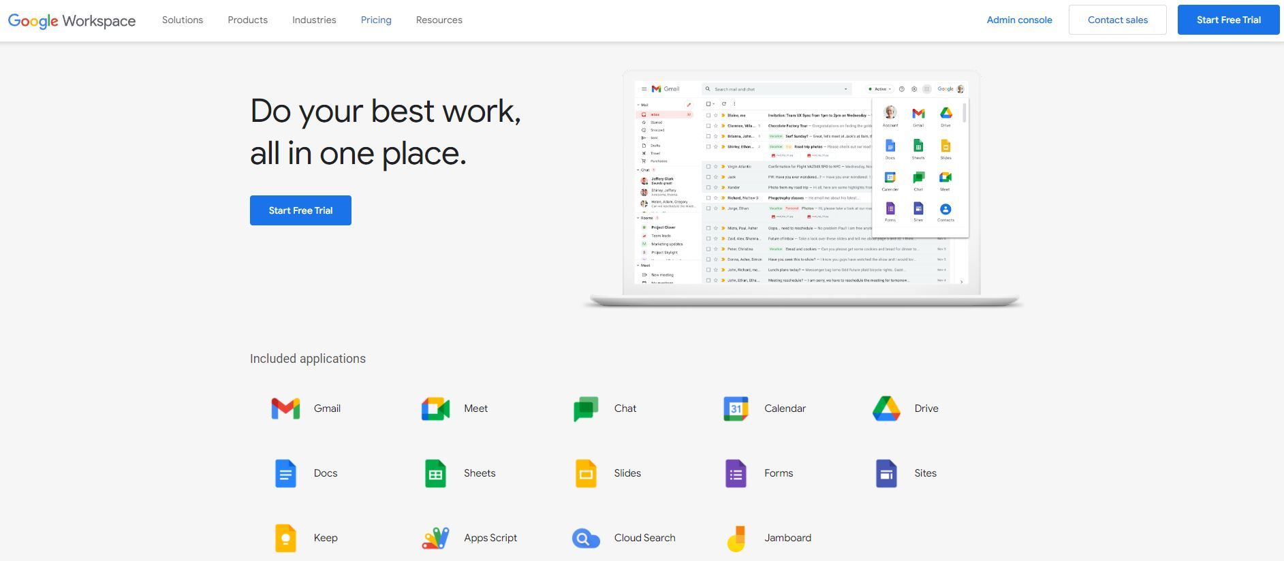Click the Google Workspace logo

click(x=72, y=20)
